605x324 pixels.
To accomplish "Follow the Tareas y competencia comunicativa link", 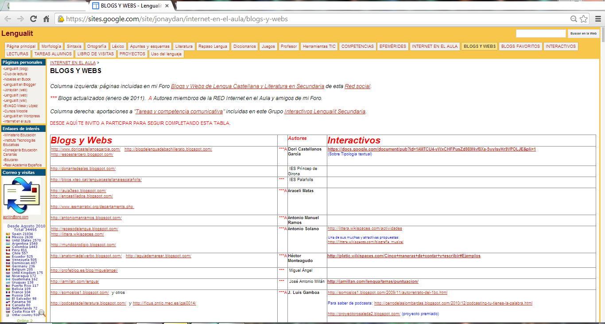I will [x=180, y=112].
